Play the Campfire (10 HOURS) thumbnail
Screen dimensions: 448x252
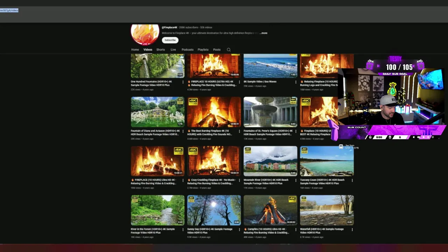[270, 210]
